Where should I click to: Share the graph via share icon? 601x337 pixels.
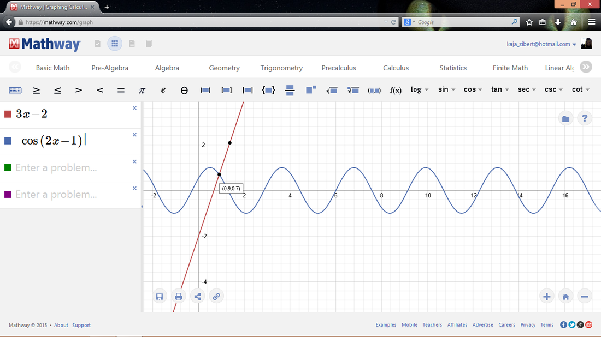(x=197, y=297)
